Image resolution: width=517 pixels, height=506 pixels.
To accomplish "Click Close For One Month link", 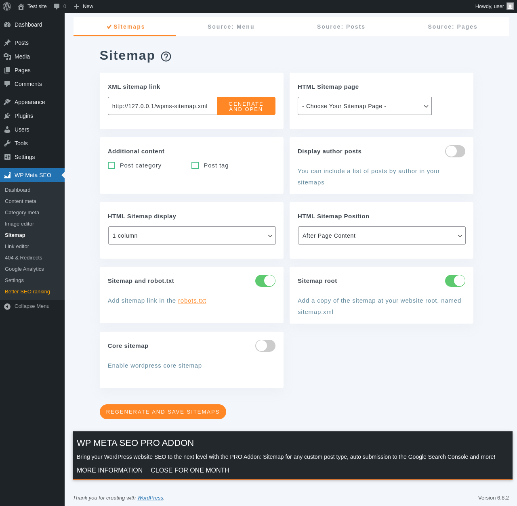I will coord(190,470).
